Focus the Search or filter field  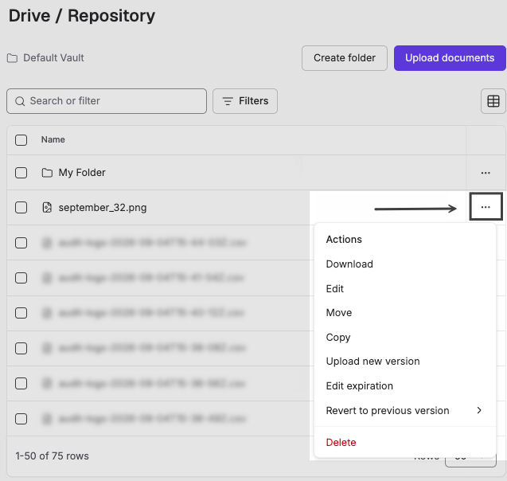pyautogui.click(x=107, y=101)
